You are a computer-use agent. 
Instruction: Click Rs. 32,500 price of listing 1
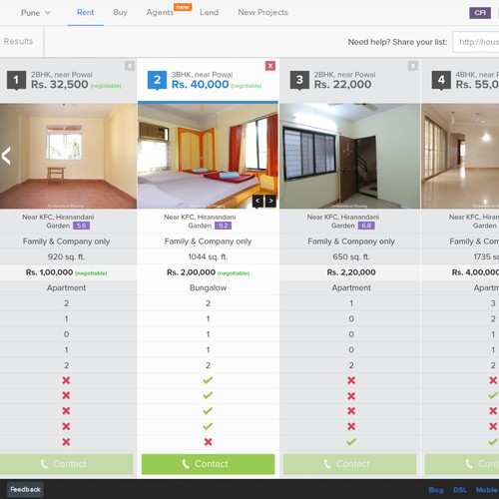tap(60, 85)
